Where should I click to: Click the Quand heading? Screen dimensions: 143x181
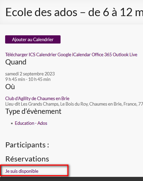16,62
